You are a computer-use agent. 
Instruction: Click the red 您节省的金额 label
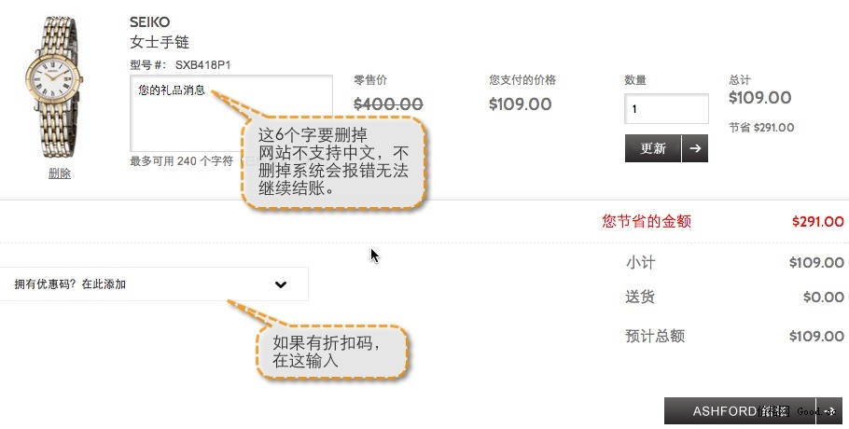coord(647,222)
